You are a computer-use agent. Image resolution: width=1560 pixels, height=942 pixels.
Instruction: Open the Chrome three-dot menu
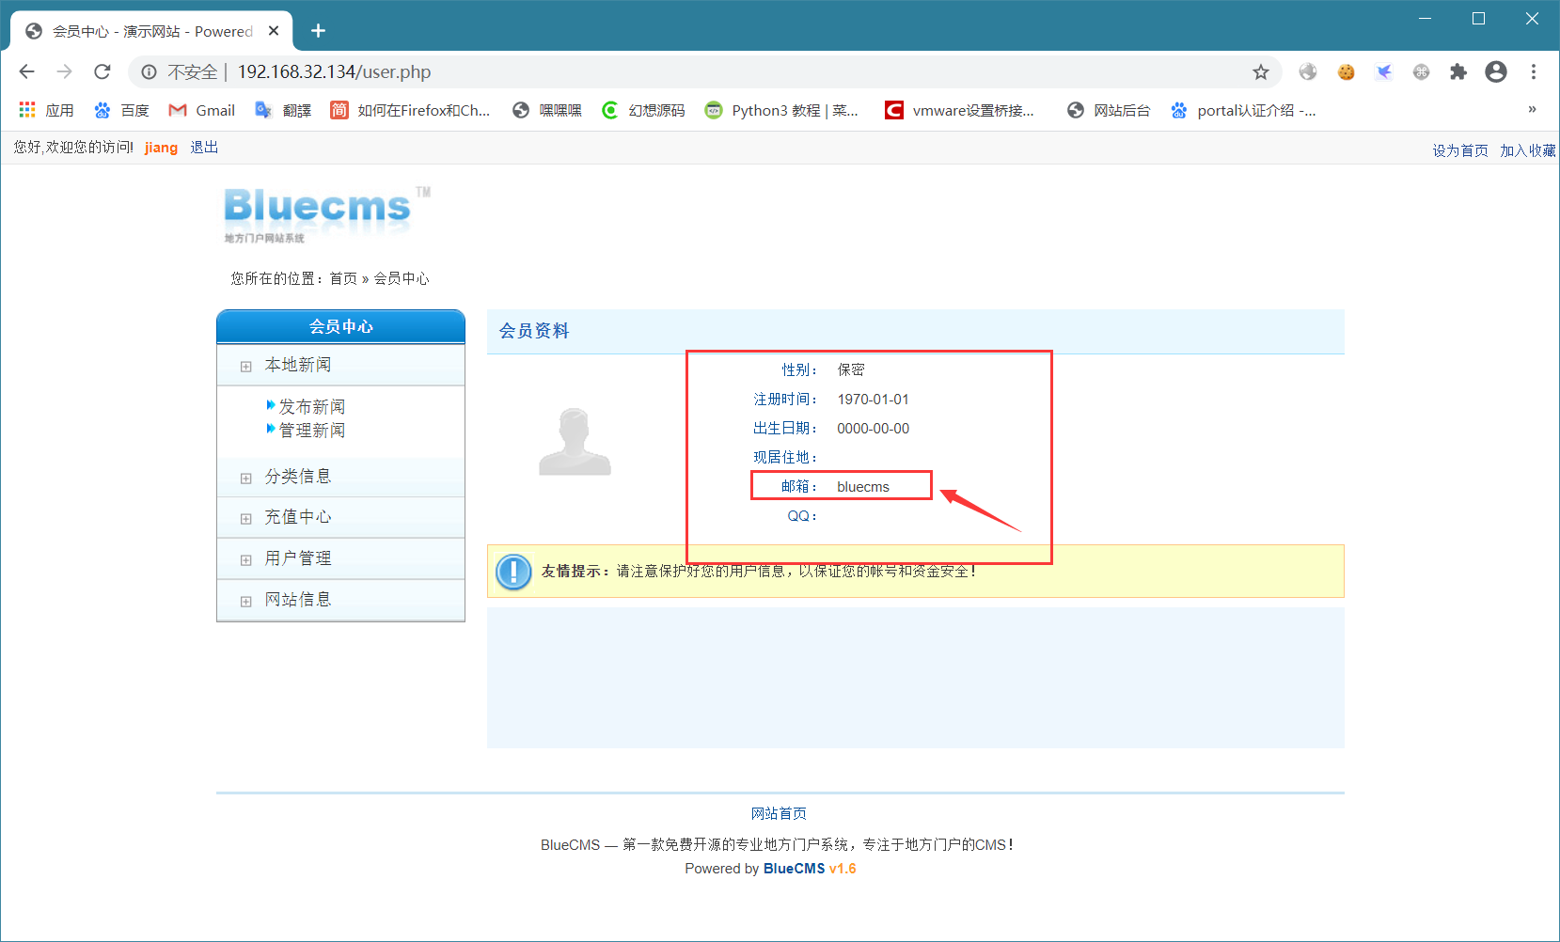click(x=1534, y=71)
